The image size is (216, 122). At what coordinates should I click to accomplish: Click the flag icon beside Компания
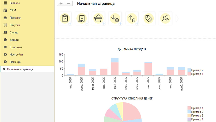click(x=5, y=47)
